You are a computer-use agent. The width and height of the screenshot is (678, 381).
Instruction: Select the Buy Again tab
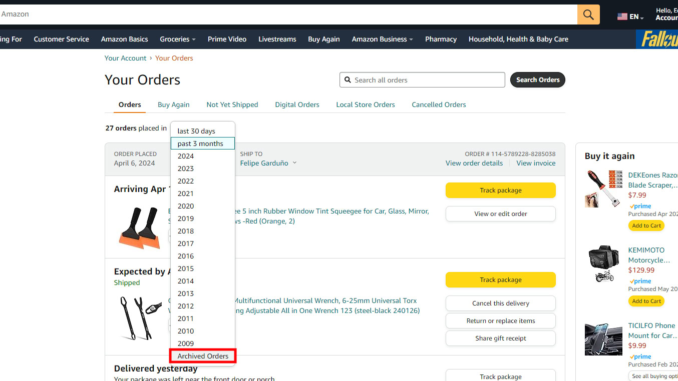click(173, 104)
